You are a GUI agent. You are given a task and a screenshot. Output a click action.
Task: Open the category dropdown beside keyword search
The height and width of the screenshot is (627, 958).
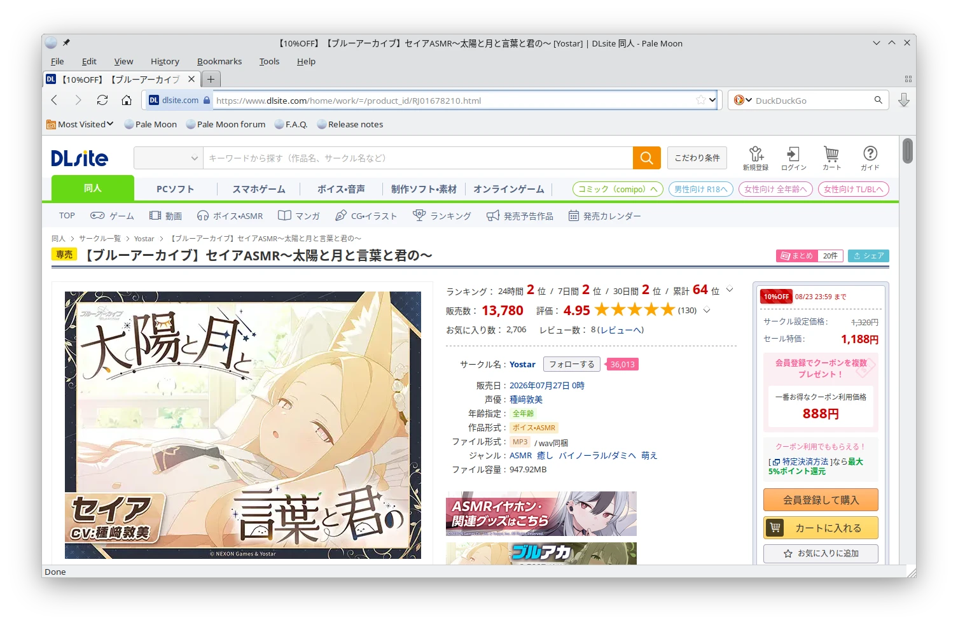[x=169, y=158]
